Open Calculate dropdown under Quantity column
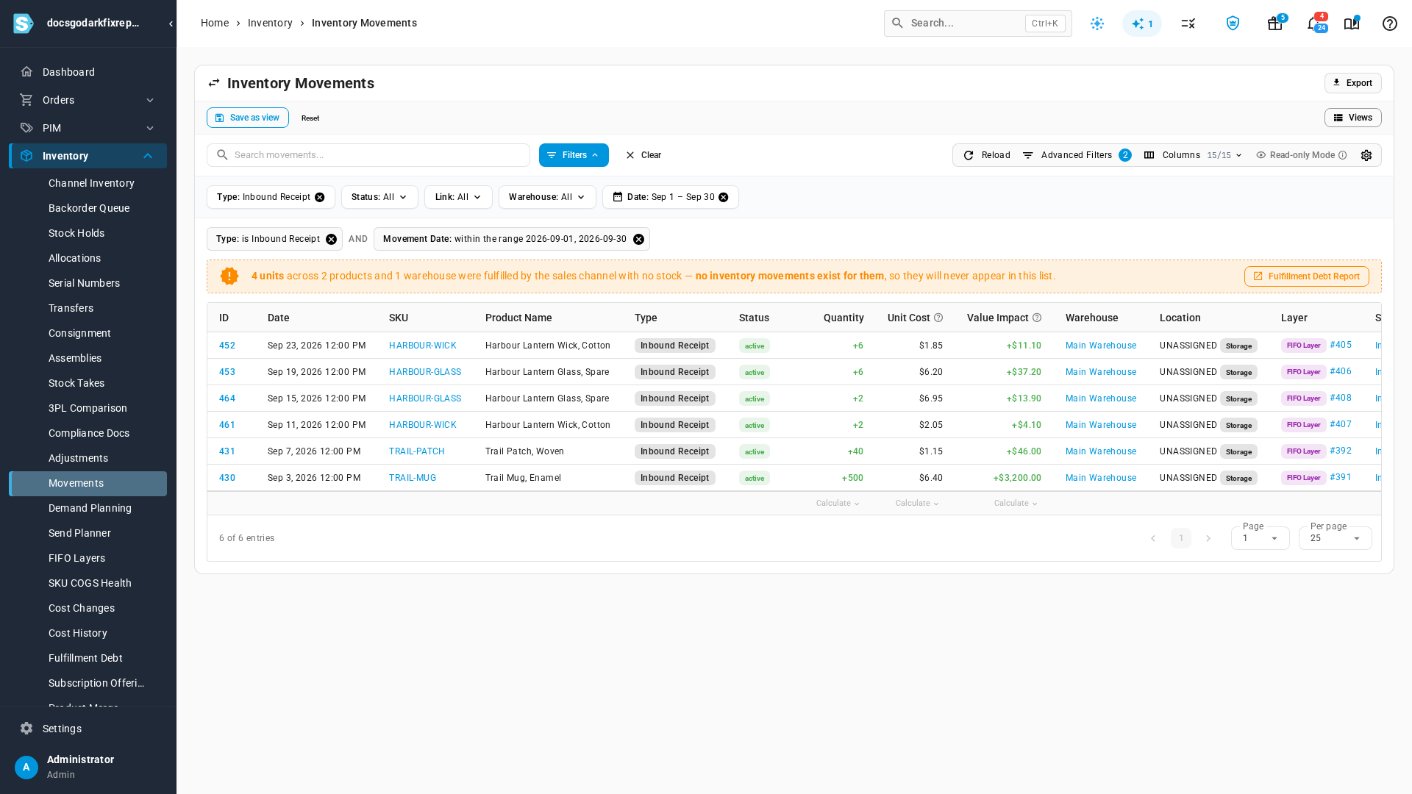Screen dimensions: 1412x794 pyautogui.click(x=838, y=504)
